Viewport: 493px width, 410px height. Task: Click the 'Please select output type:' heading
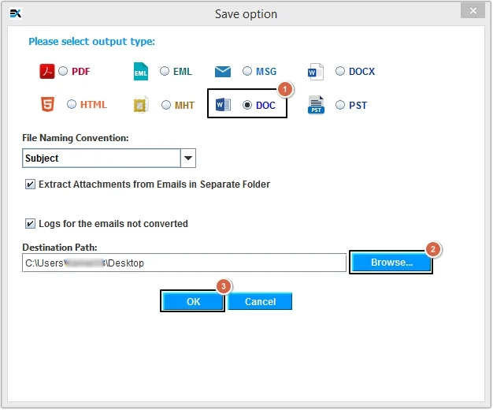pyautogui.click(x=92, y=42)
